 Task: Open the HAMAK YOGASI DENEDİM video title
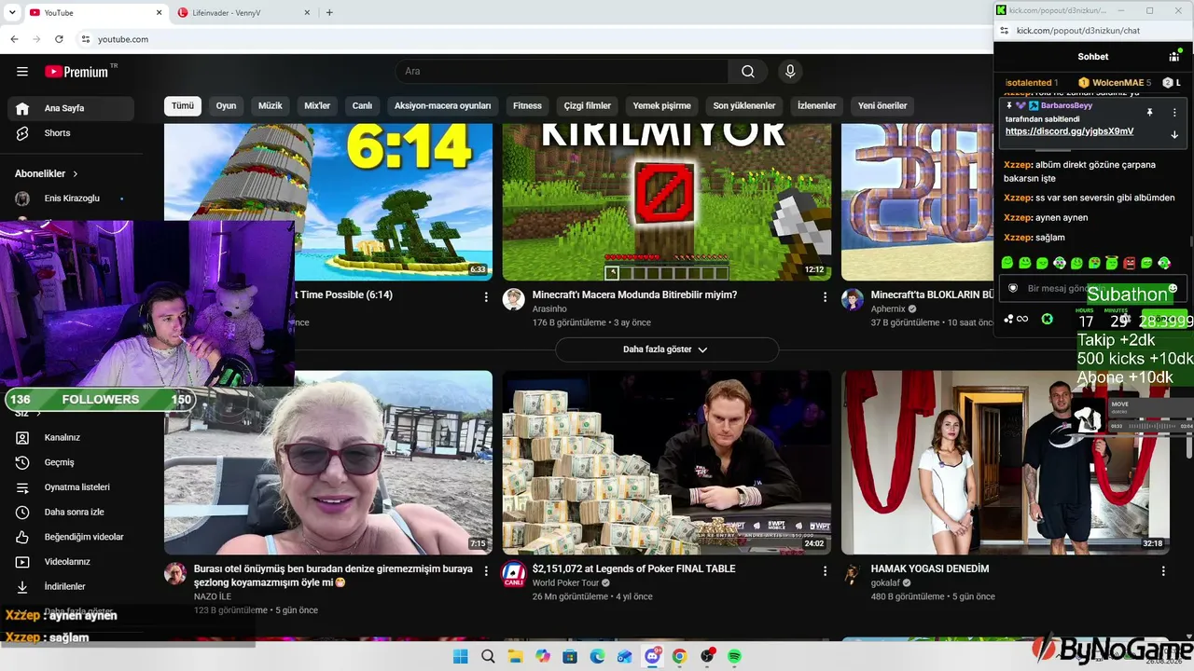pyautogui.click(x=930, y=568)
